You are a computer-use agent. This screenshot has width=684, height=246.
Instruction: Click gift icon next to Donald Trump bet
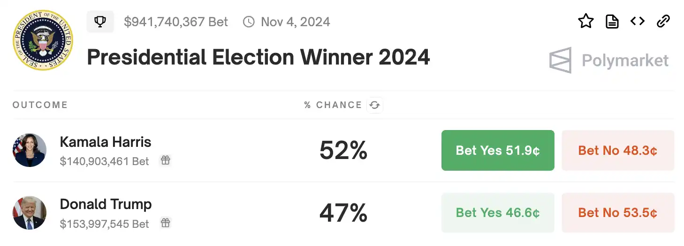point(165,223)
